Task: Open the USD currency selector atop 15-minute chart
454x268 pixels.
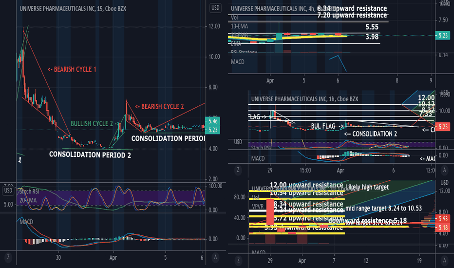Action: [x=215, y=8]
